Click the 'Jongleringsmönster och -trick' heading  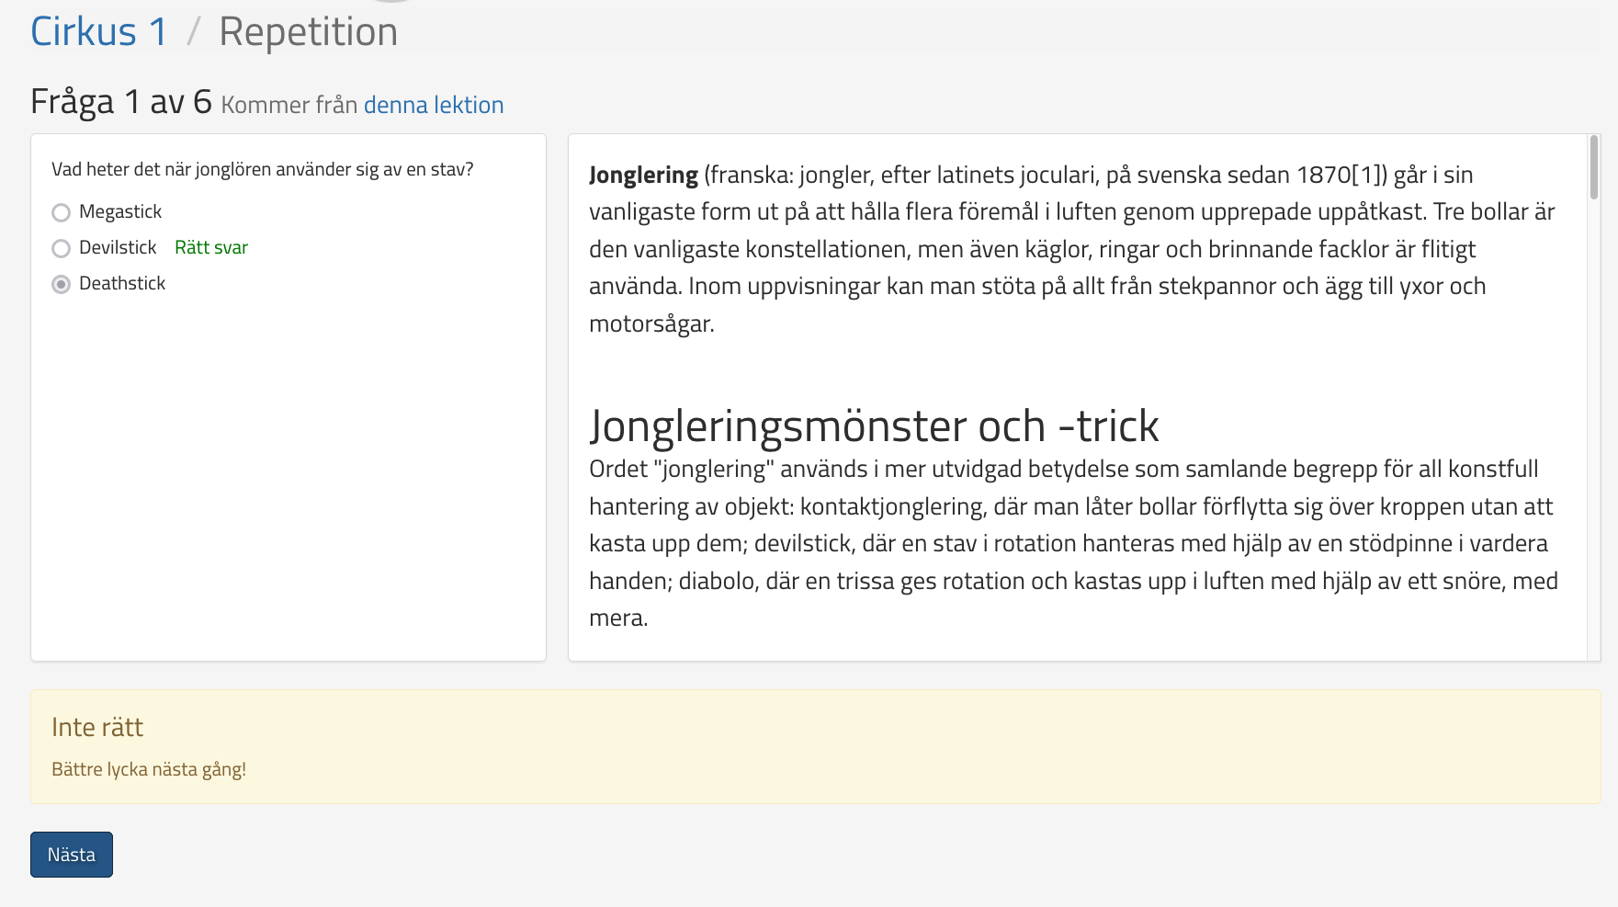pos(874,426)
